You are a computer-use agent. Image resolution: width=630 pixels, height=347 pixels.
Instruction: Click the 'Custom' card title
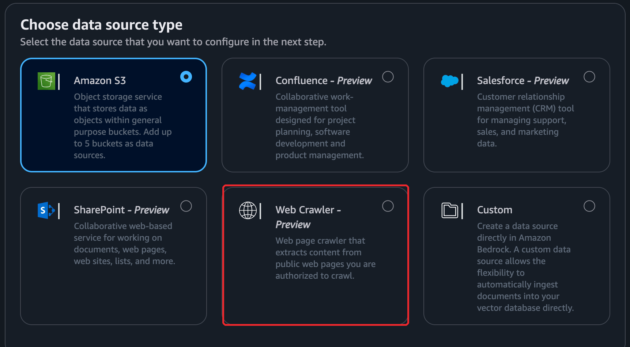(x=495, y=210)
